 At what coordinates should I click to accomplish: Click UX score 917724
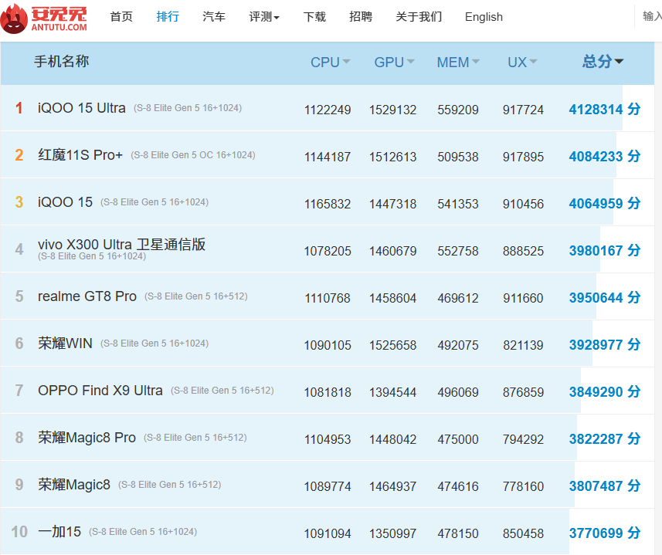click(x=523, y=110)
